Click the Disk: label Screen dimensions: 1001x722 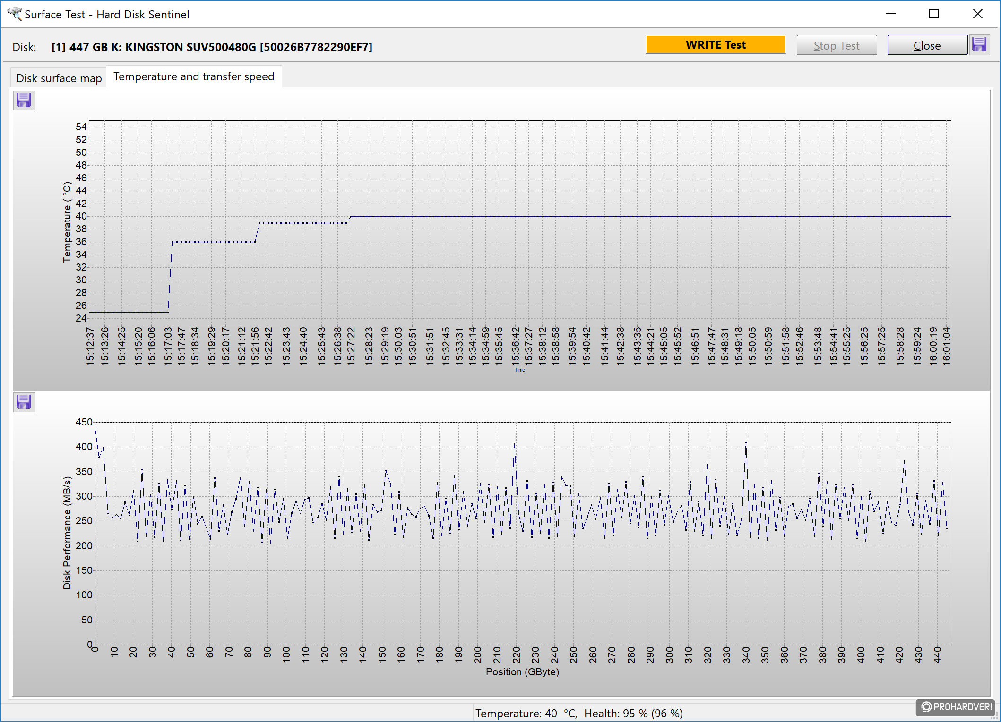[x=24, y=47]
